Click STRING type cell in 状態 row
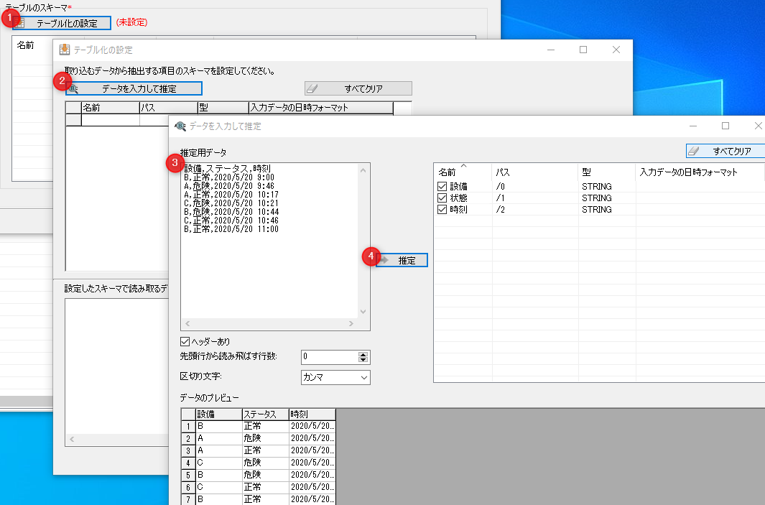The height and width of the screenshot is (505, 765). pyautogui.click(x=607, y=198)
